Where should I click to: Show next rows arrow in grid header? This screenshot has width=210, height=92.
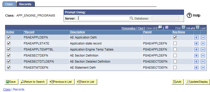(x=198, y=27)
